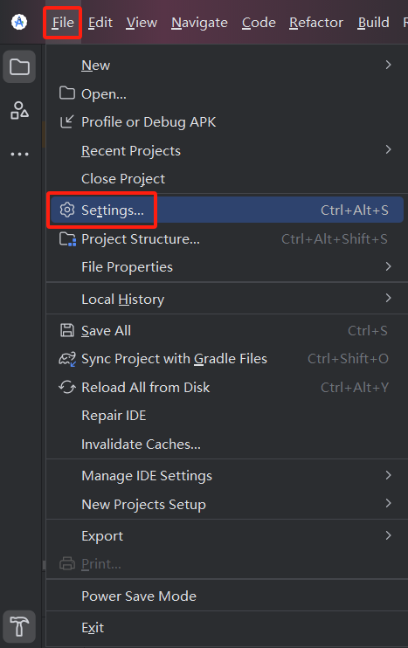Toggle Power Save Mode
Viewport: 408px width, 648px height.
tap(226, 596)
